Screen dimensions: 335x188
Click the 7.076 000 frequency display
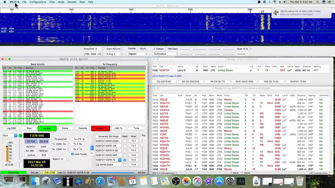[37, 136]
